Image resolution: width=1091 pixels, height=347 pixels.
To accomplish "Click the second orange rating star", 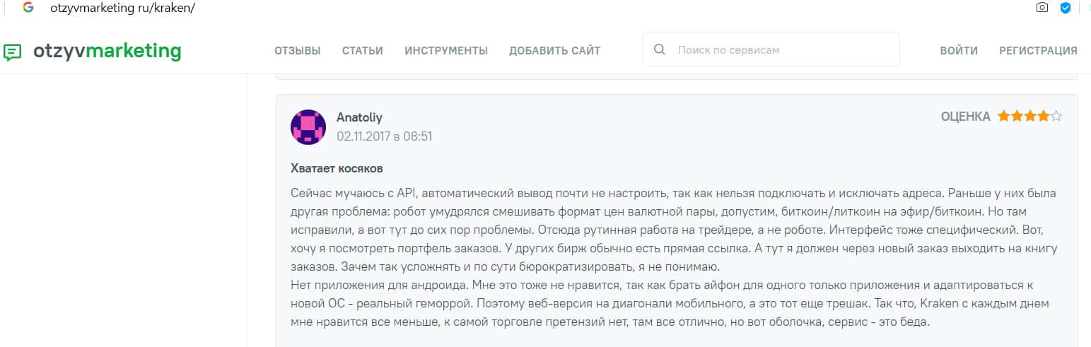I will 1017,116.
